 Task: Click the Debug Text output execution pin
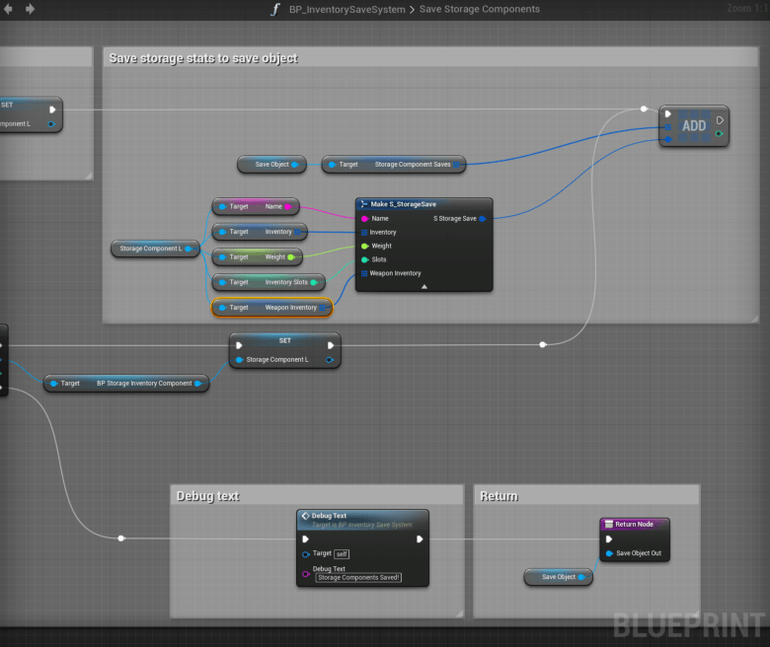tap(420, 539)
